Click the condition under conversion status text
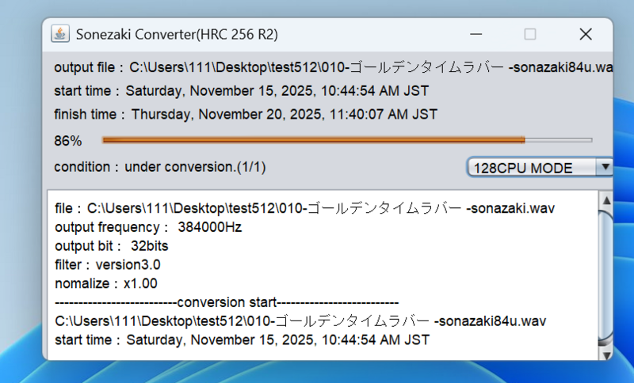 coord(160,168)
